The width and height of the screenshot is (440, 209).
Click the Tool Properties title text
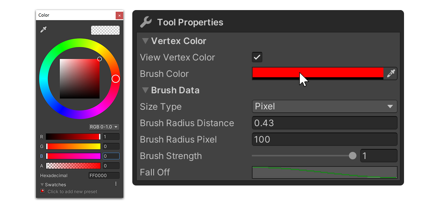point(190,22)
